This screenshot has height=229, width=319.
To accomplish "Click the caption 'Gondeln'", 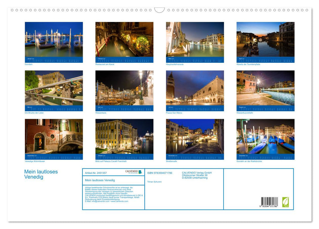I will 29,64.
